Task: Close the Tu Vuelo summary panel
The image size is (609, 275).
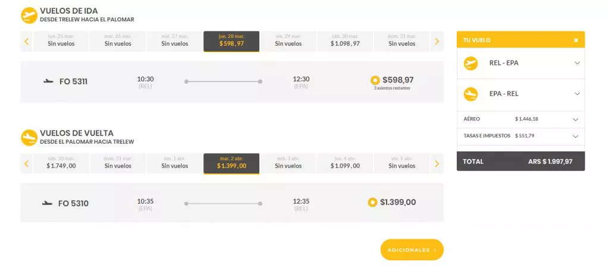Action: click(x=576, y=40)
